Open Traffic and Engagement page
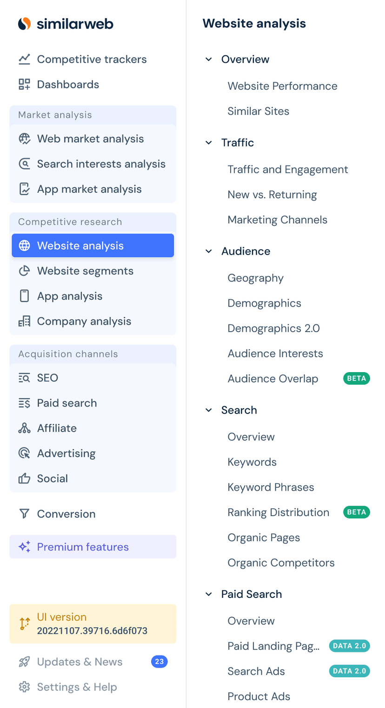The height and width of the screenshot is (708, 385). click(287, 169)
